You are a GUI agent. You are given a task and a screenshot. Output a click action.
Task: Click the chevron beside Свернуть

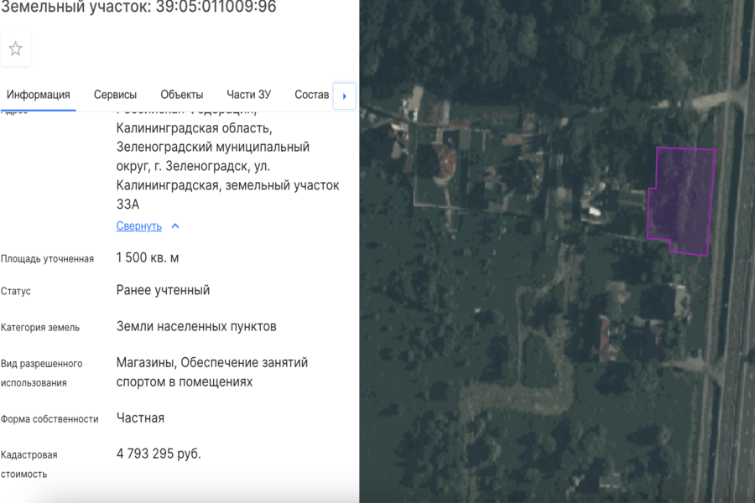[175, 226]
